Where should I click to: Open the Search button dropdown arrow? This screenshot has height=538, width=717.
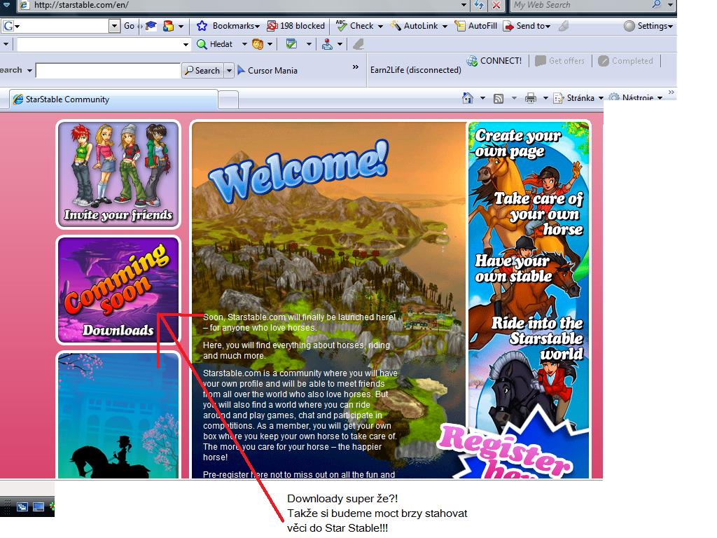point(229,71)
